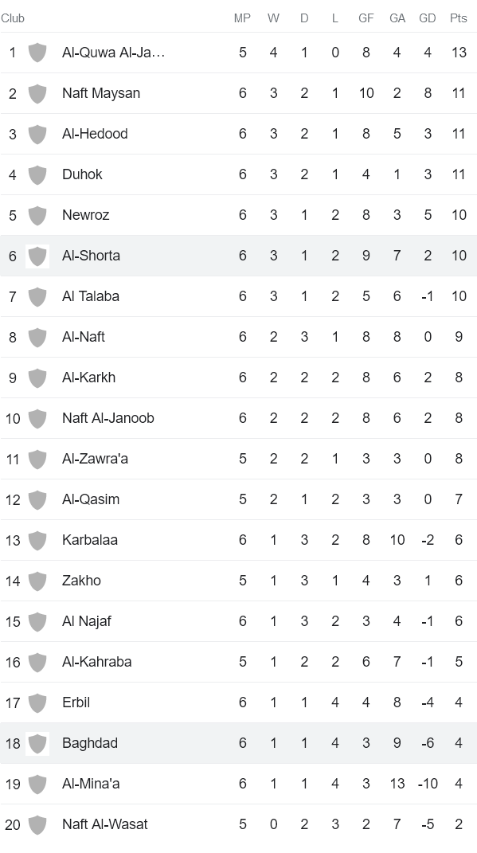The width and height of the screenshot is (477, 853).
Task: Click the Zakho team crest
Action: click(37, 581)
